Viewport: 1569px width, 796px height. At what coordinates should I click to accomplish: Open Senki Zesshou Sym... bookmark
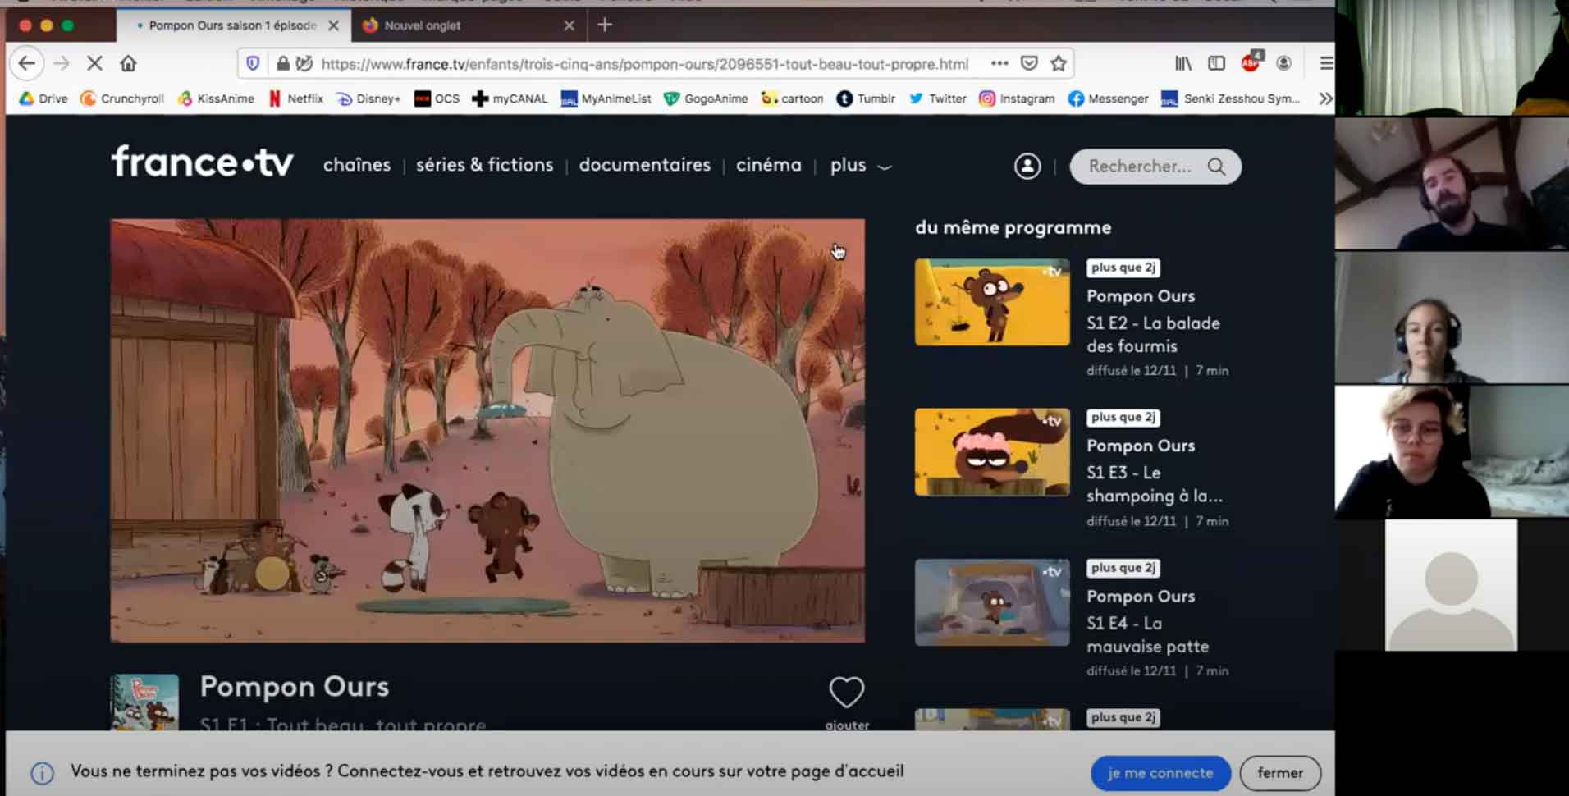coord(1231,98)
